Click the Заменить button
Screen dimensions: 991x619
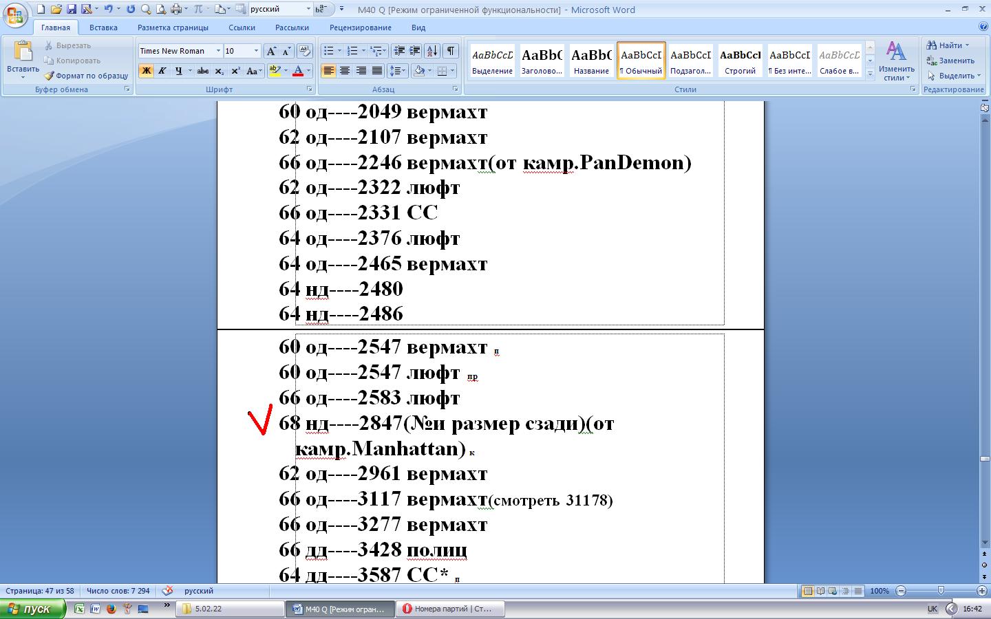[x=951, y=61]
